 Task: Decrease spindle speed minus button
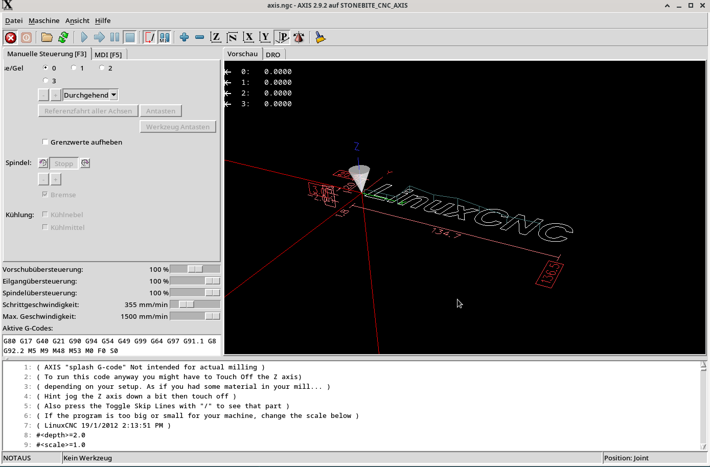[43, 179]
